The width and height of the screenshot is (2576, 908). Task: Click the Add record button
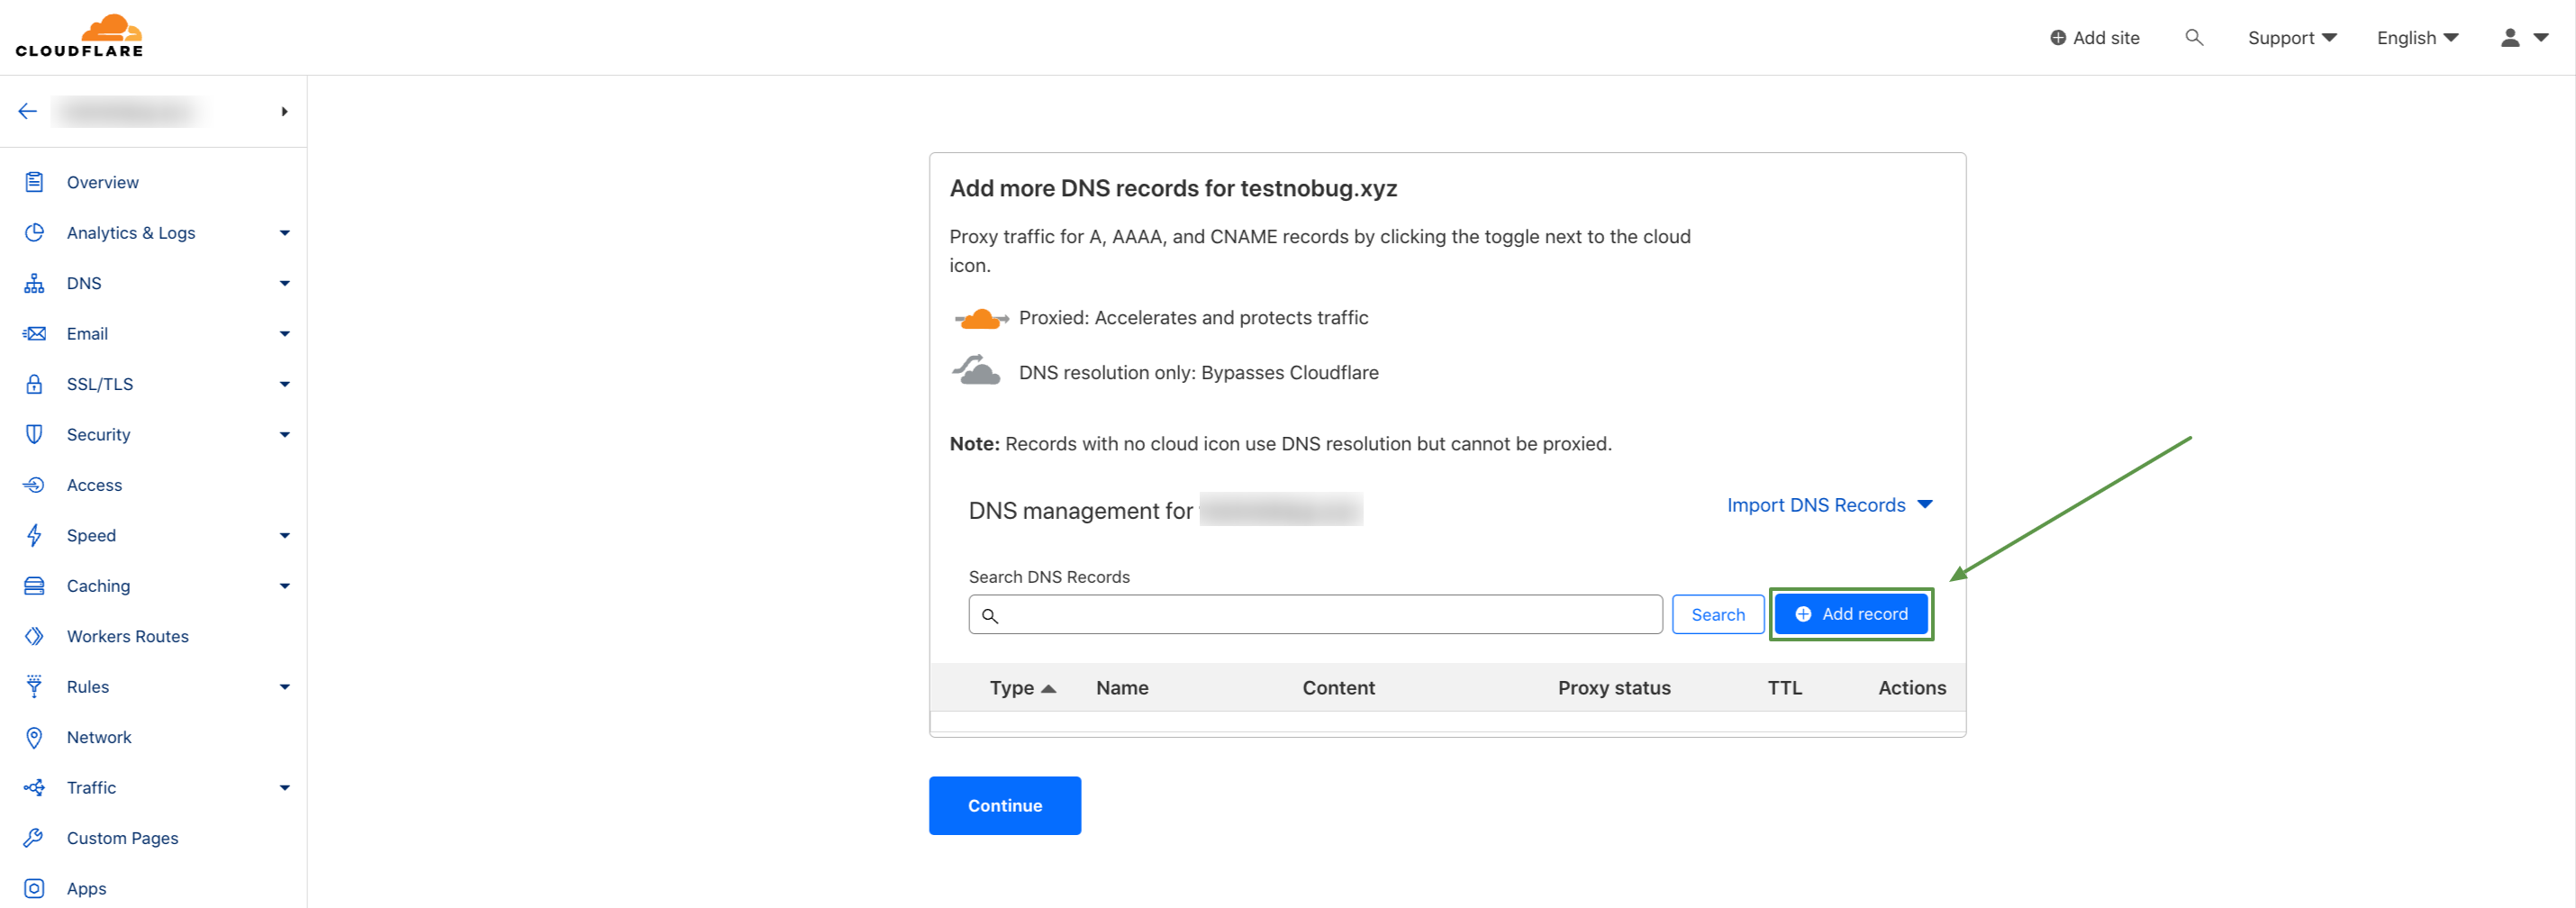click(1851, 614)
